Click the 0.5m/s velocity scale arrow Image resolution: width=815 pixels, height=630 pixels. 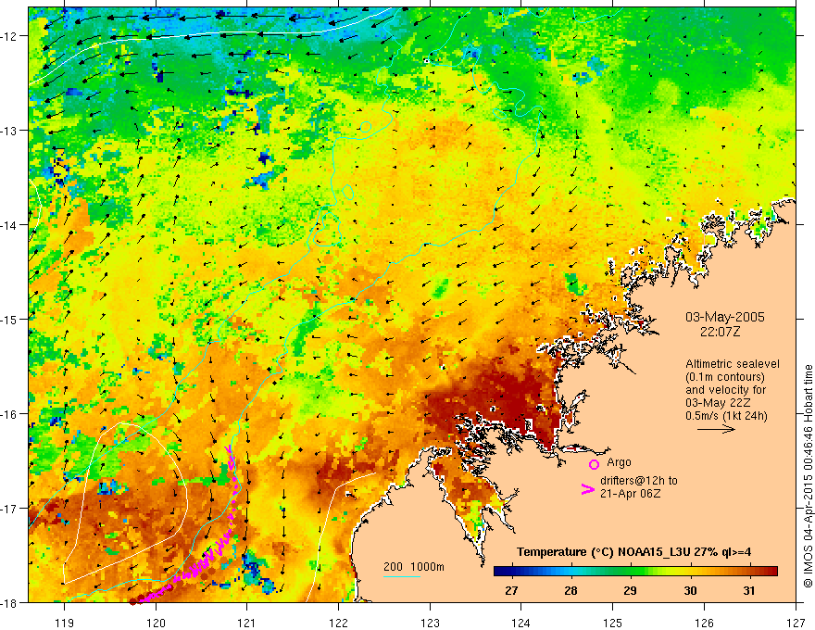coord(716,429)
